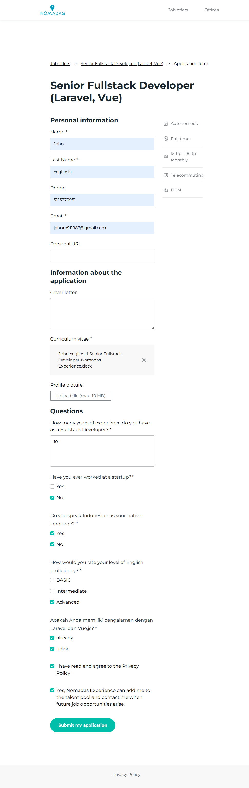The width and height of the screenshot is (249, 788).
Task: Open the Privacy Policy footer link
Action: pyautogui.click(x=126, y=774)
